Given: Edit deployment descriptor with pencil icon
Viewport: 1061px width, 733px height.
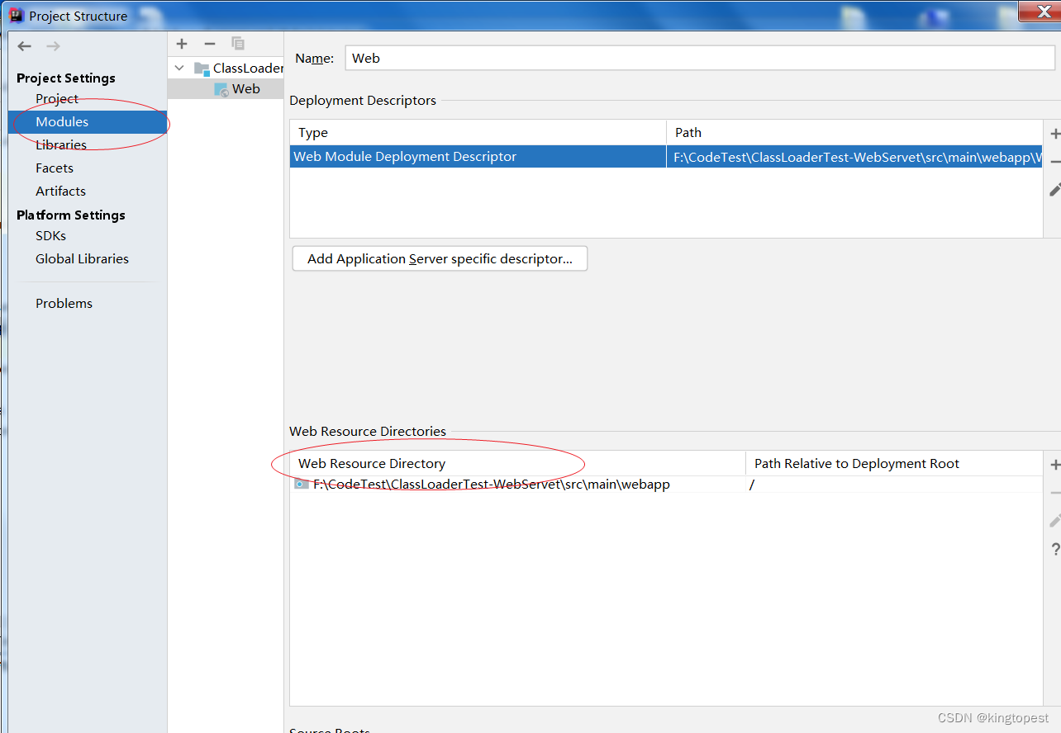Looking at the screenshot, I should [1054, 190].
